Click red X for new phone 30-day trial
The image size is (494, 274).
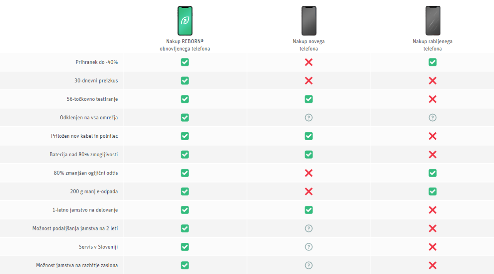point(309,81)
